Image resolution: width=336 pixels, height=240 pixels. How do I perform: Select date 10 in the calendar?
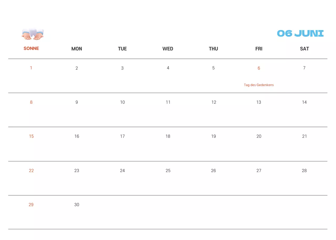point(122,102)
